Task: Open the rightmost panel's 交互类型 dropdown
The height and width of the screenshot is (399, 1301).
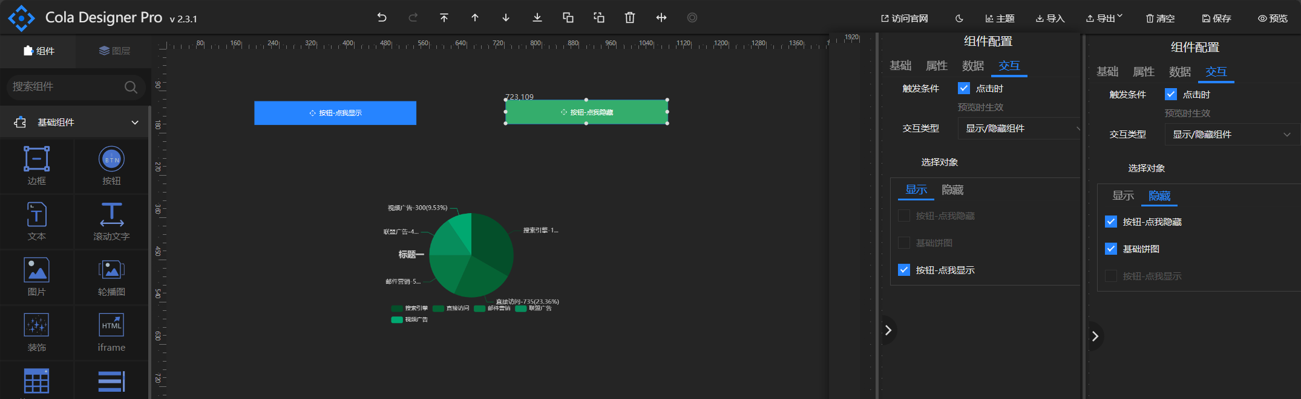Action: coord(1229,135)
